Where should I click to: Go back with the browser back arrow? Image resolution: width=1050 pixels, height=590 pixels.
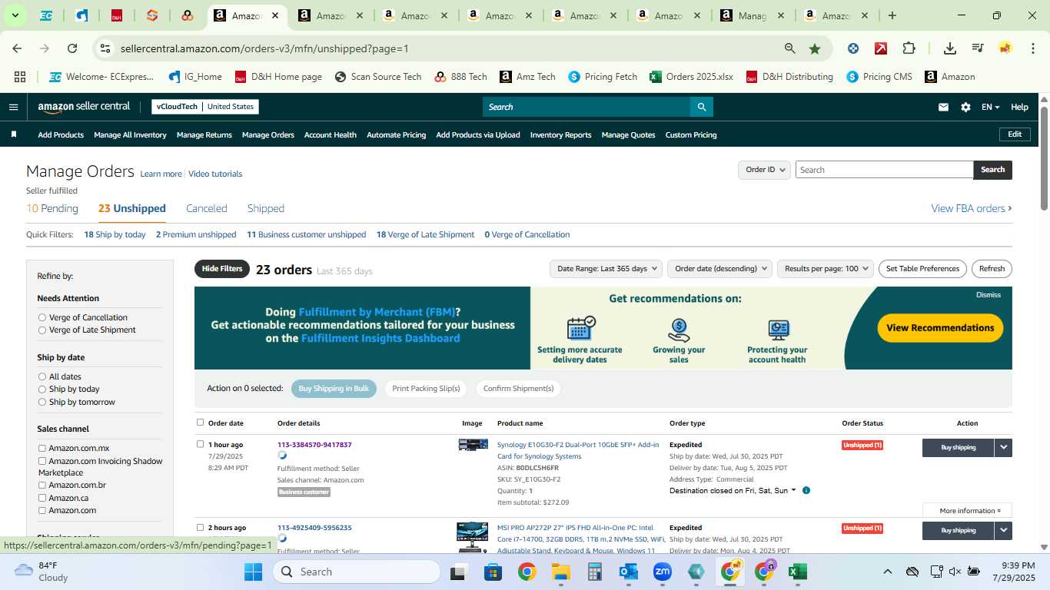tap(17, 48)
